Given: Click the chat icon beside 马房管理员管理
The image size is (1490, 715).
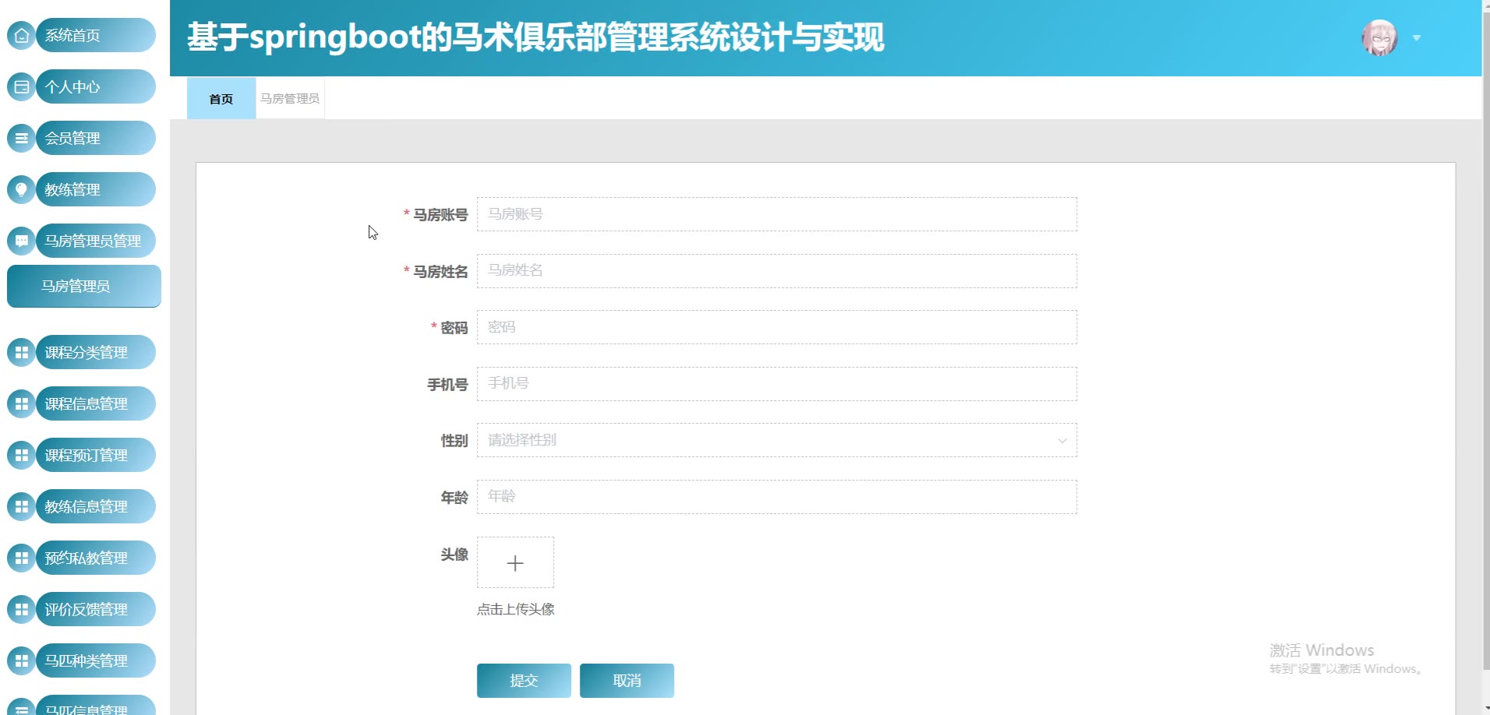Looking at the screenshot, I should pos(22,241).
